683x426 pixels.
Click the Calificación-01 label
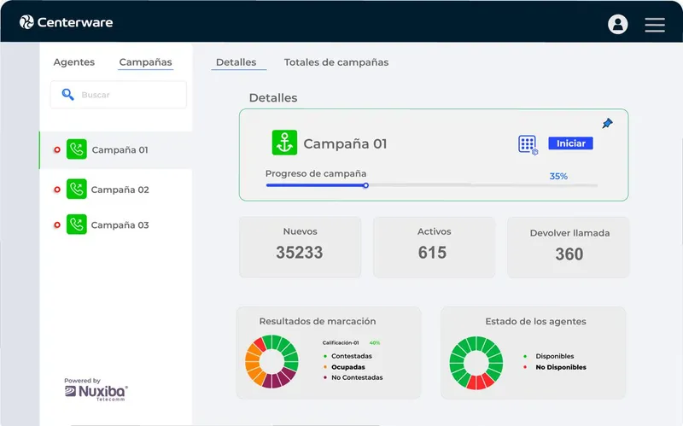[x=340, y=343]
